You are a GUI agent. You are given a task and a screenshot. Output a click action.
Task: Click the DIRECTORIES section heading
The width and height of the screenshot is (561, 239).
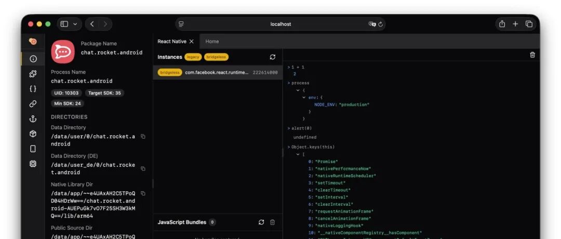pyautogui.click(x=69, y=117)
